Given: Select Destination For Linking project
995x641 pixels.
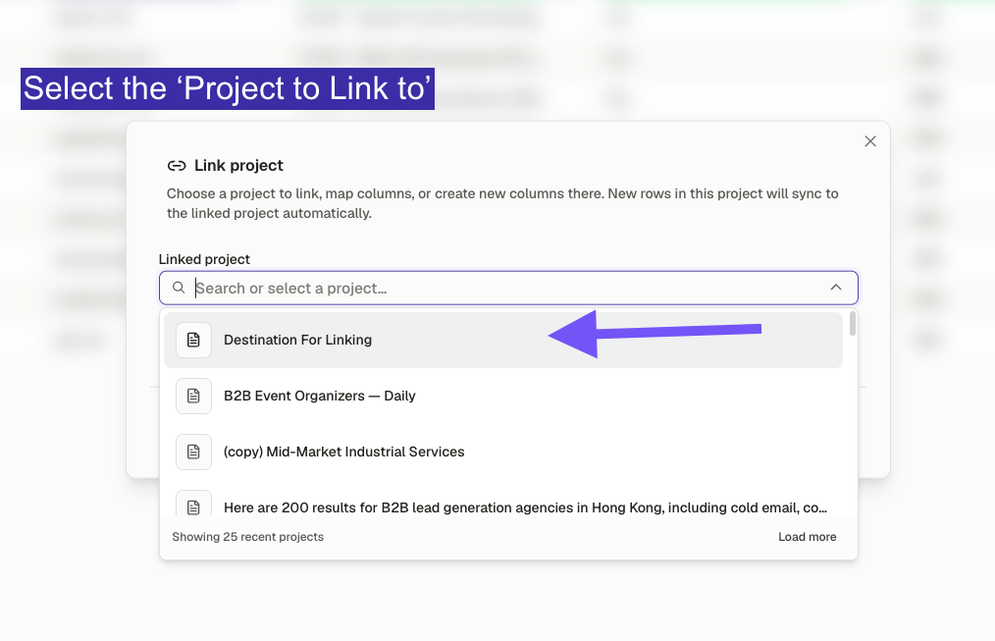Looking at the screenshot, I should point(502,340).
